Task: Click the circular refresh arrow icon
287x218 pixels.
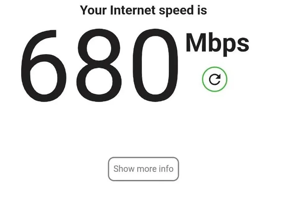Action: coord(215,79)
